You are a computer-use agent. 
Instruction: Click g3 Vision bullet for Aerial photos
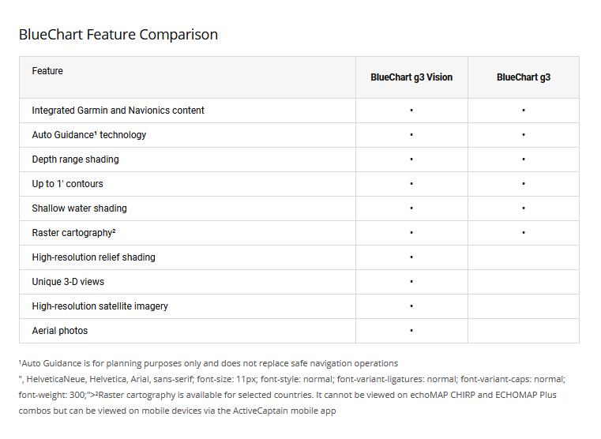tap(411, 331)
